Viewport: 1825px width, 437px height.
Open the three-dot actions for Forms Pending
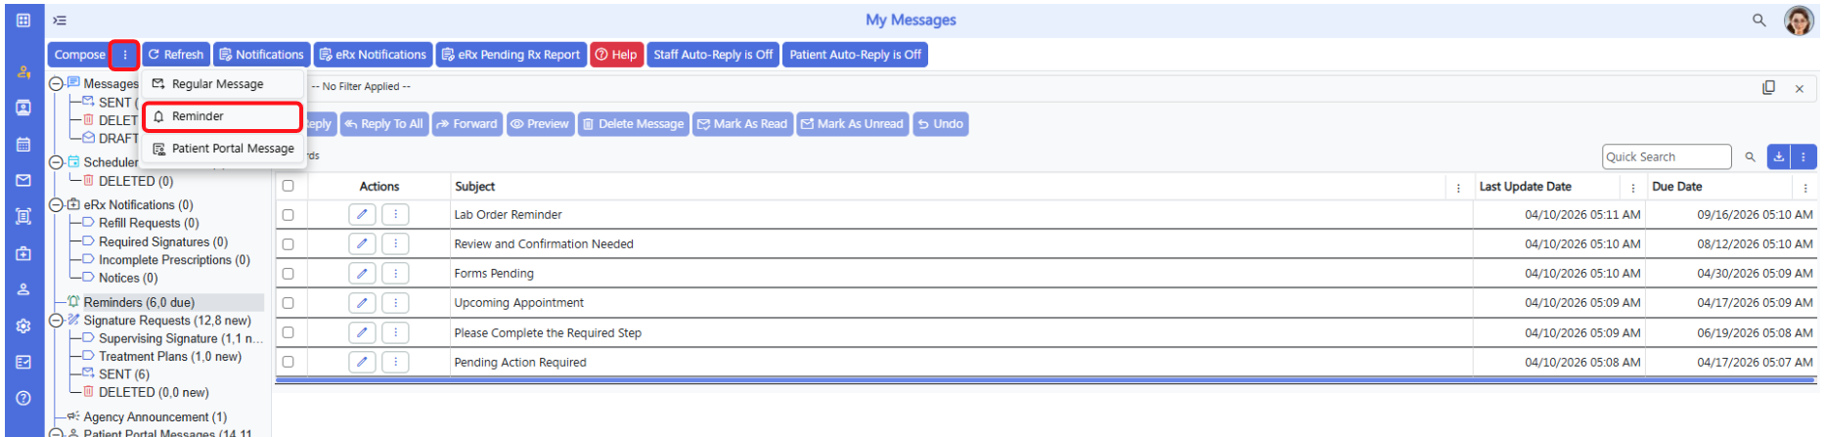(x=395, y=274)
